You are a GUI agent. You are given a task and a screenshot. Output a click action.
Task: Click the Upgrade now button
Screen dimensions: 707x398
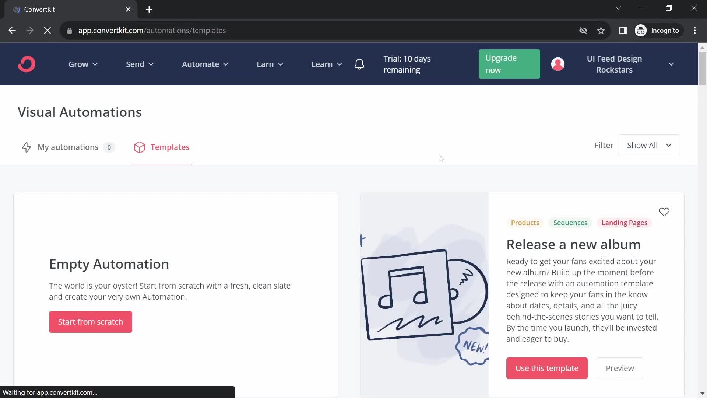509,64
